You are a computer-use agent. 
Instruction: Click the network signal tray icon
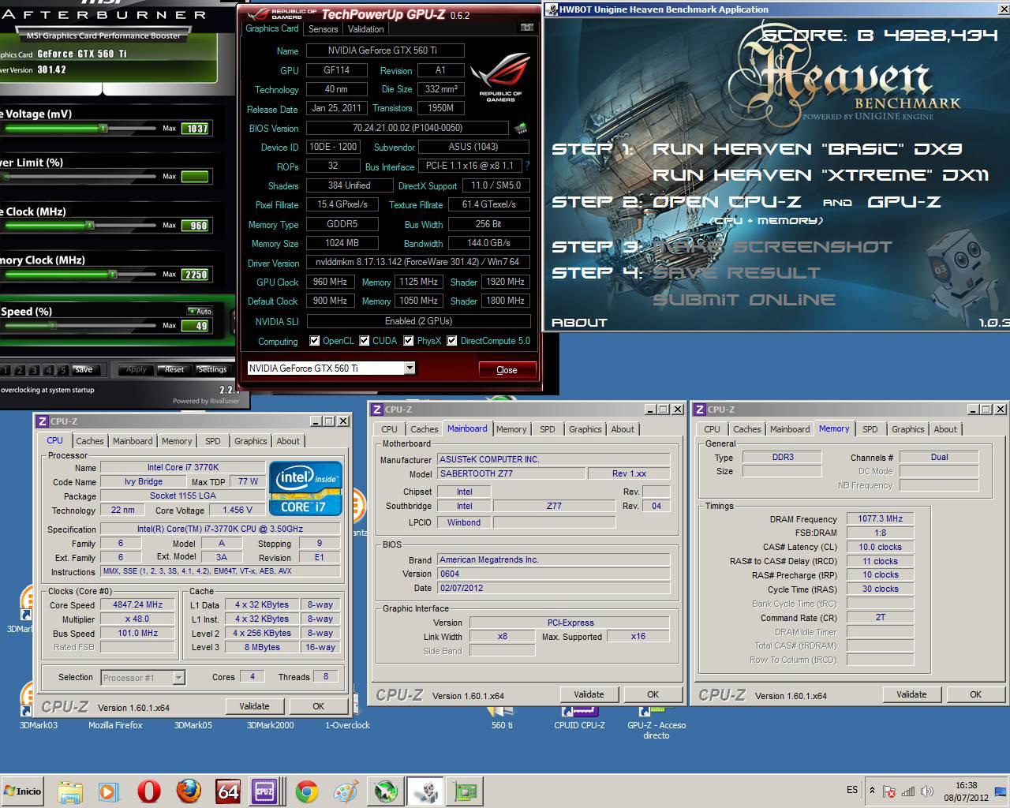pyautogui.click(x=908, y=791)
